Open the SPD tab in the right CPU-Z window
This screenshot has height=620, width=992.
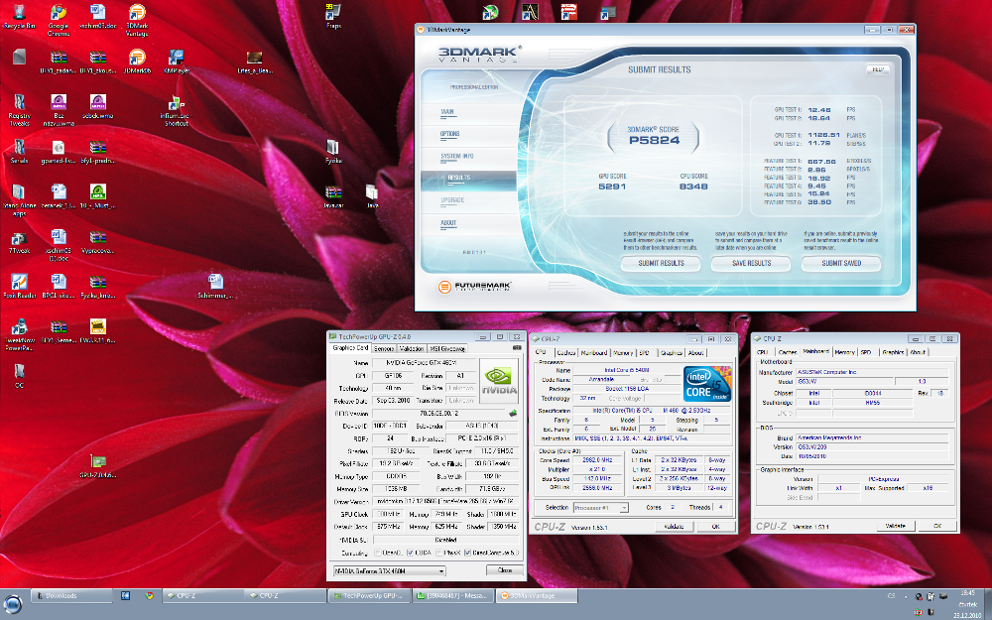pyautogui.click(x=865, y=352)
